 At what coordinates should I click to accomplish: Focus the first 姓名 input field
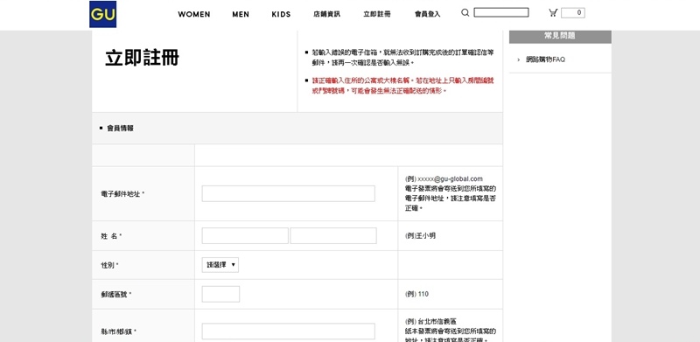coord(245,236)
